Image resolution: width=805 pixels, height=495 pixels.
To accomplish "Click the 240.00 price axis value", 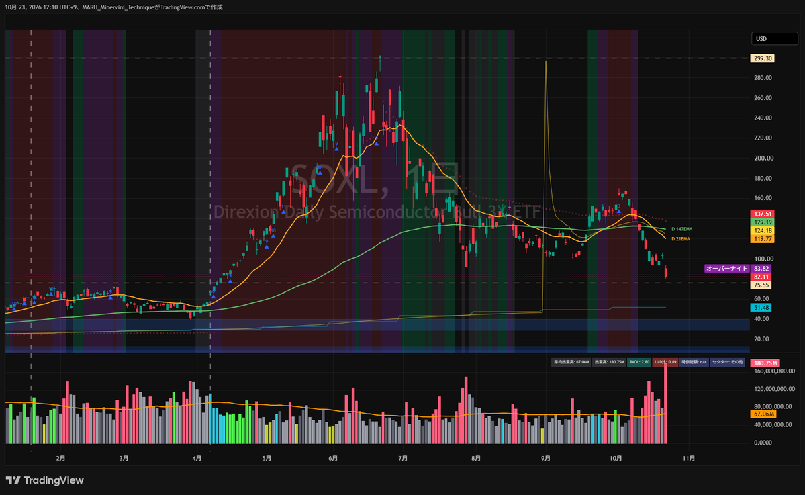I will pos(763,118).
